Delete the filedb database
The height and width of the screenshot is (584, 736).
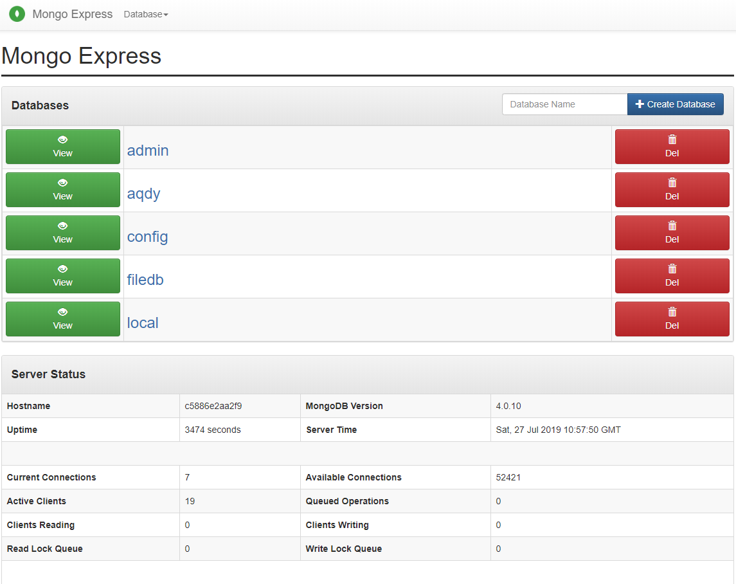(x=672, y=277)
